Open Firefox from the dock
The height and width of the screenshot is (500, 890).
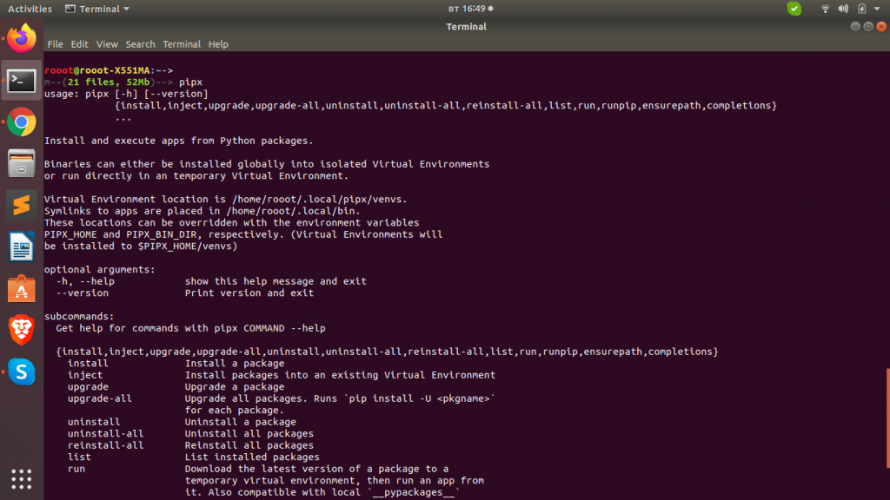(x=22, y=38)
